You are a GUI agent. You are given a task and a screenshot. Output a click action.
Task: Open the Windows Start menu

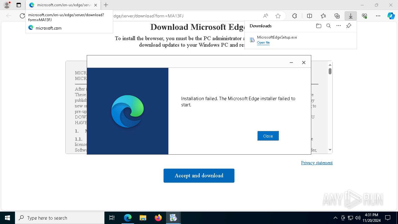pos(7,218)
